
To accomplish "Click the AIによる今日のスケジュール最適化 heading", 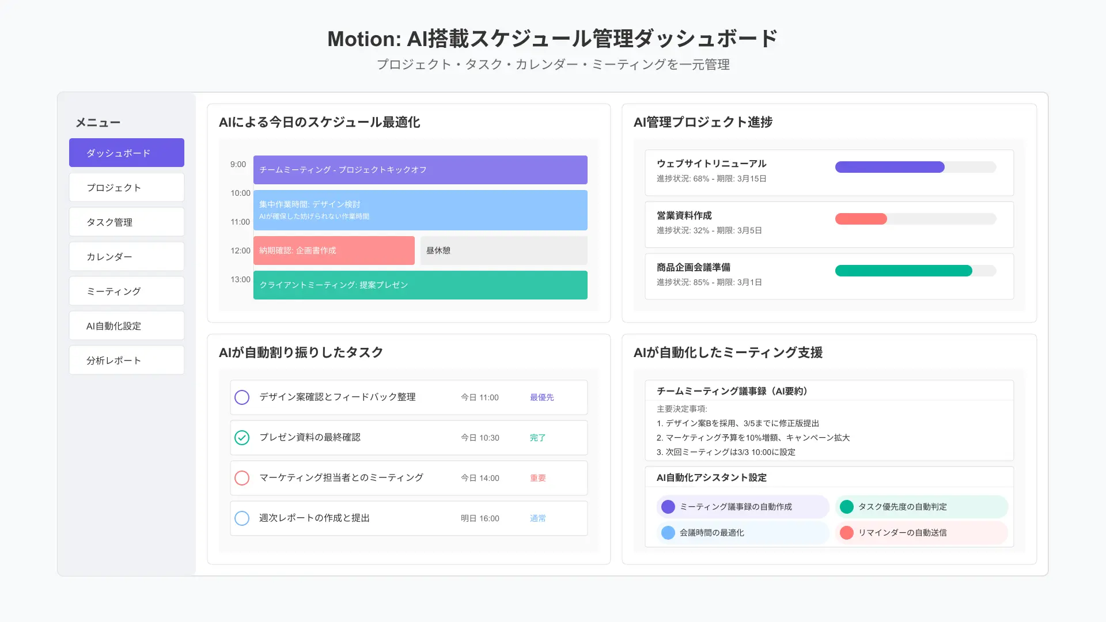I will click(x=320, y=122).
